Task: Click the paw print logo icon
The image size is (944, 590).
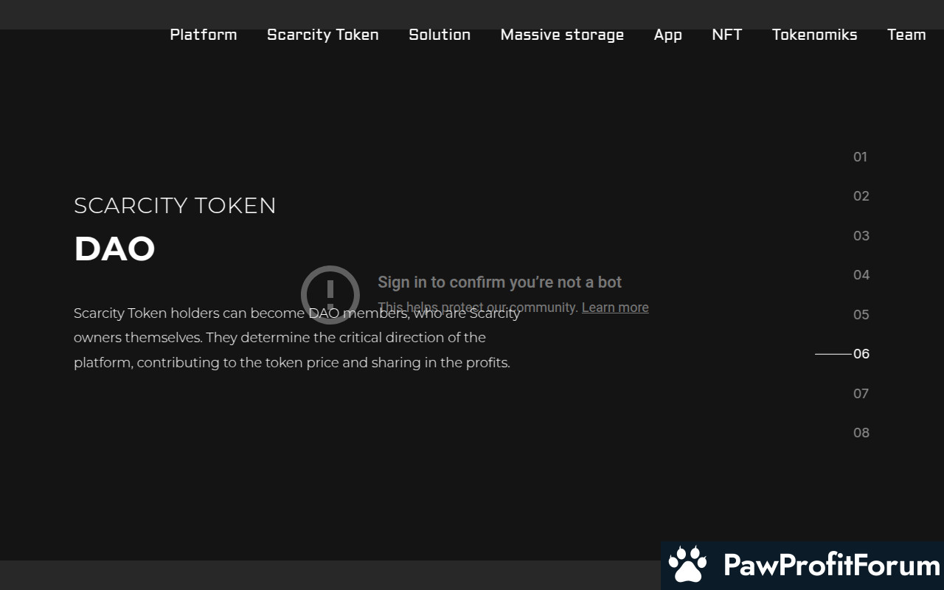Action: (687, 566)
